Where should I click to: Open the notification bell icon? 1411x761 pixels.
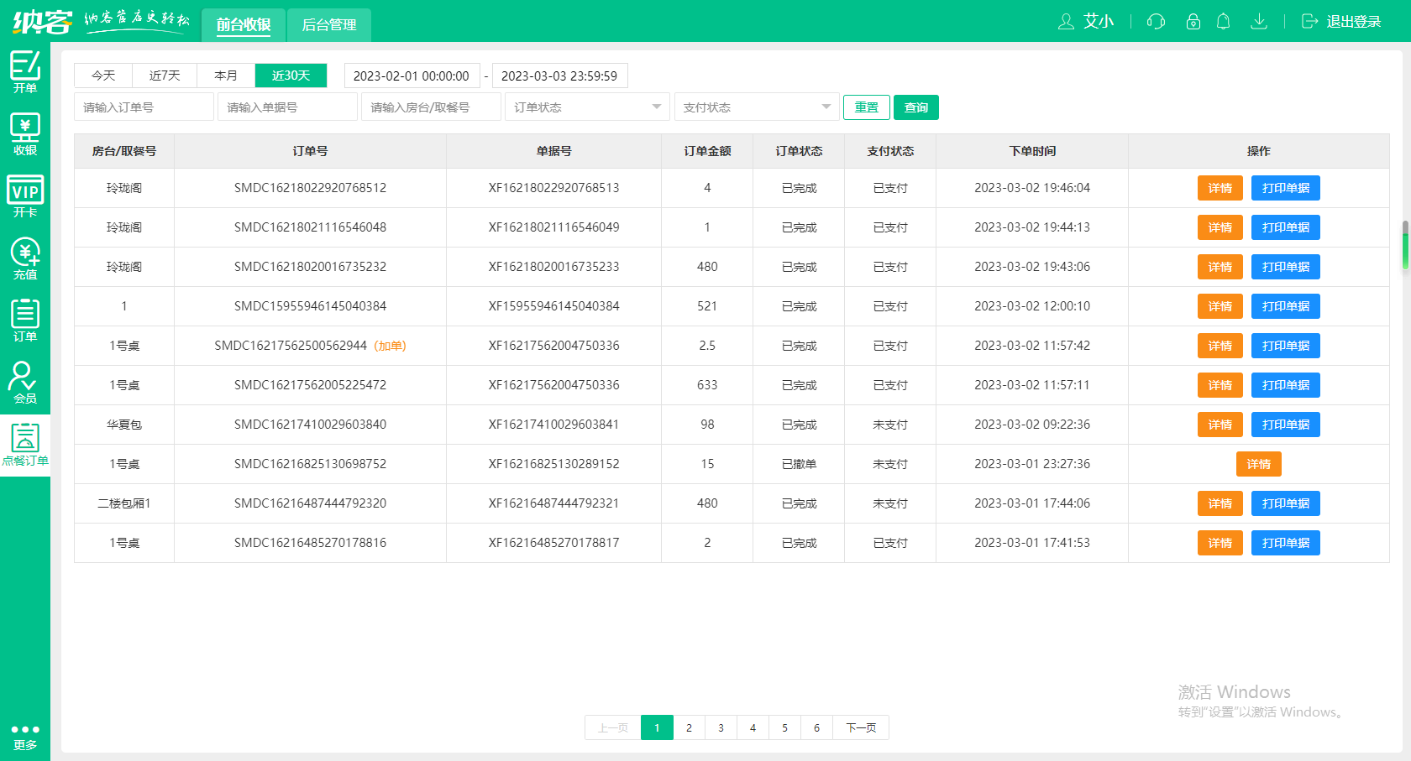point(1224,21)
